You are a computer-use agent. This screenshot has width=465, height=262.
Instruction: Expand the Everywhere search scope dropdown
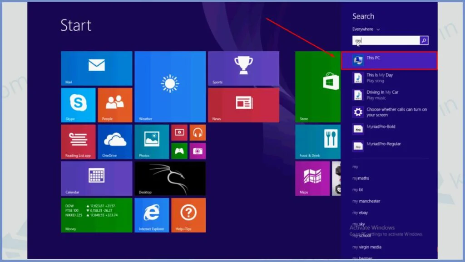click(x=366, y=29)
